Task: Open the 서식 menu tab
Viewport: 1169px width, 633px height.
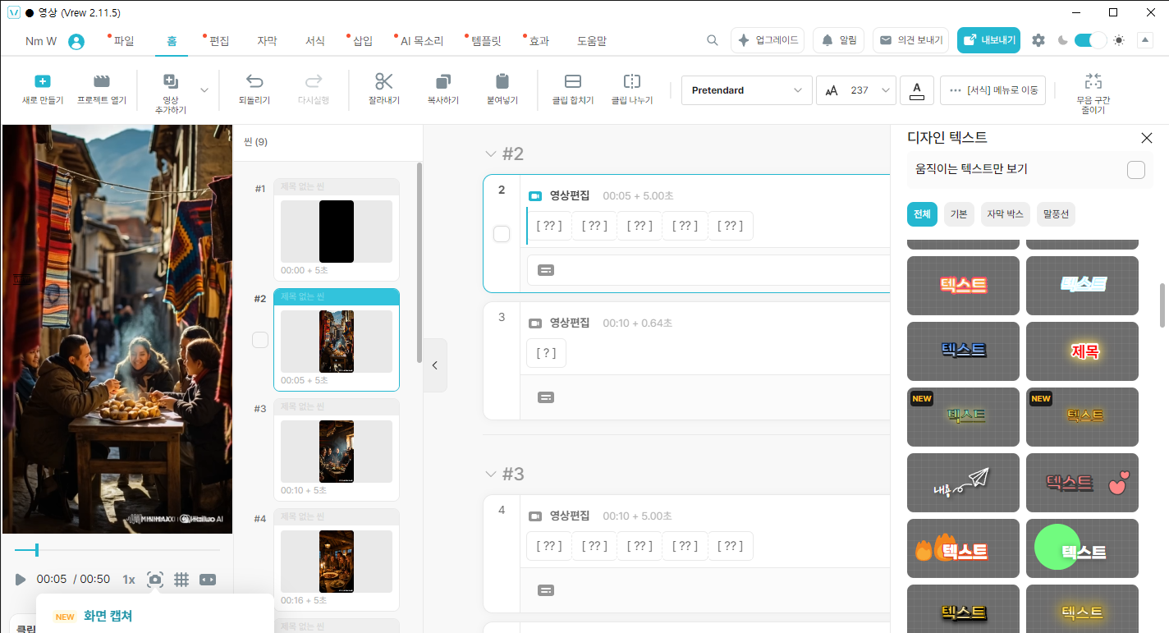Action: click(314, 40)
